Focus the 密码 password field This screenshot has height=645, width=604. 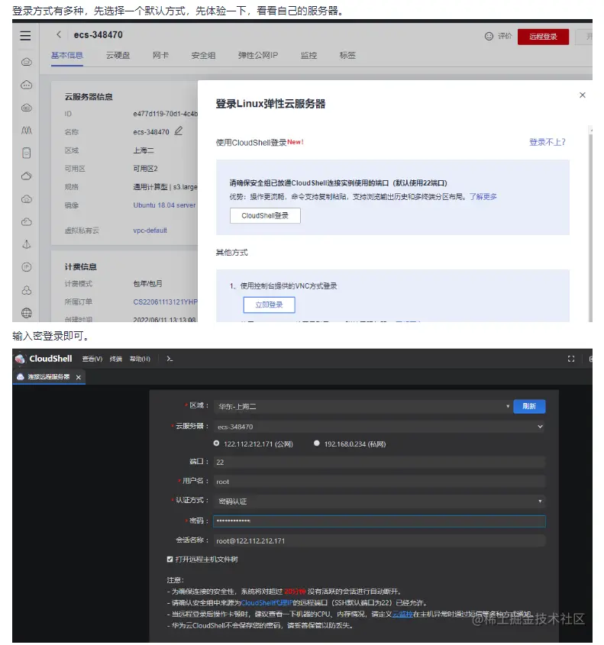(x=380, y=521)
